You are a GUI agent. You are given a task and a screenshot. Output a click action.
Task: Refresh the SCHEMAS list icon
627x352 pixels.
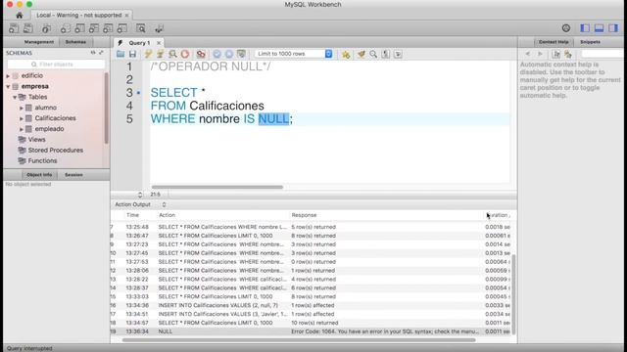tap(93, 52)
